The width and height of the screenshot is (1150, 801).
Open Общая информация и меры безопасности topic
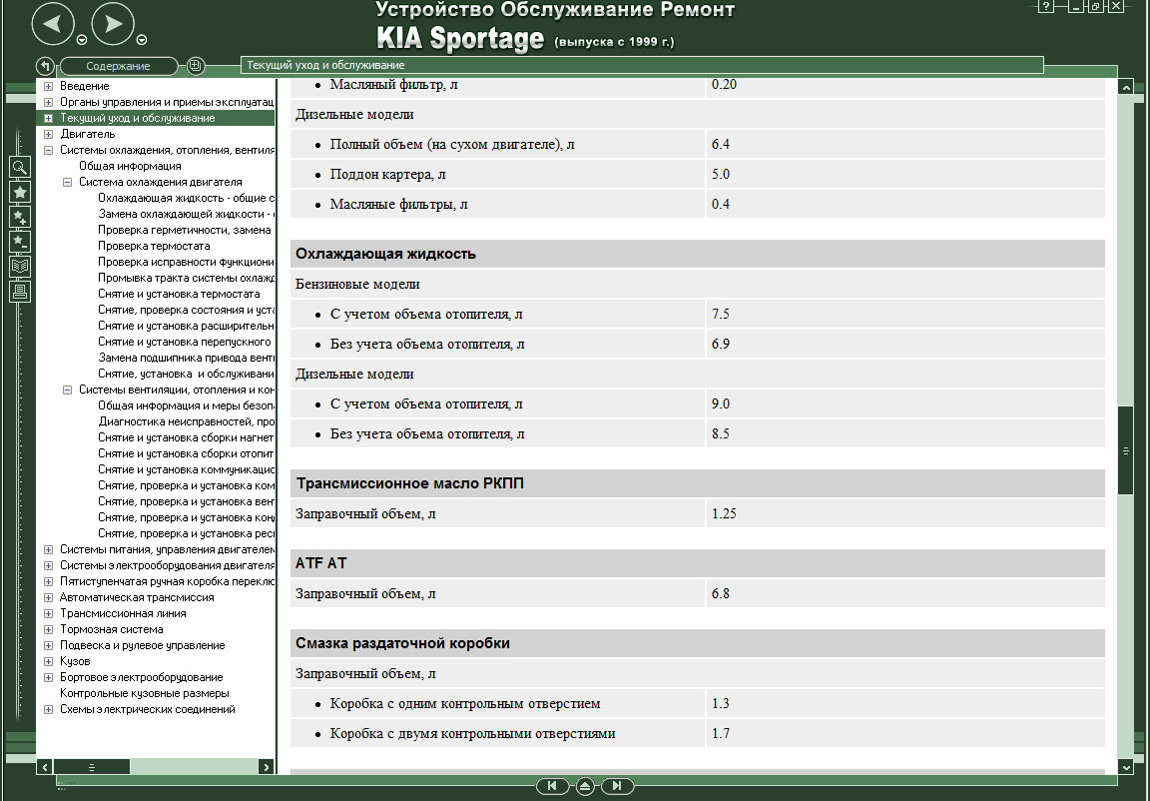[187, 405]
